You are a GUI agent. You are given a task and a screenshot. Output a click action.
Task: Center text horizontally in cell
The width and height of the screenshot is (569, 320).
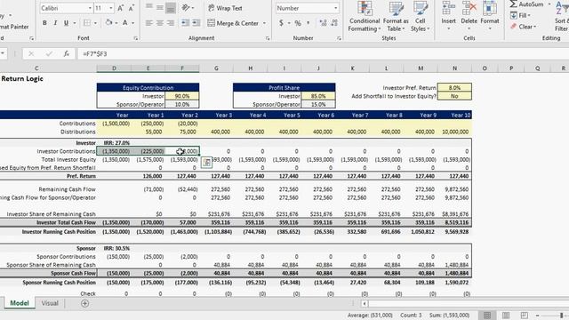160,23
